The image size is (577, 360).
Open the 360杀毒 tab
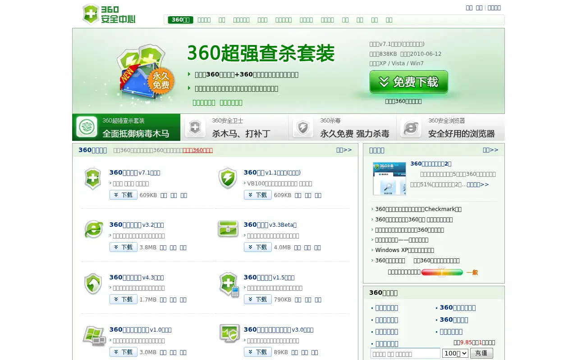click(x=343, y=127)
